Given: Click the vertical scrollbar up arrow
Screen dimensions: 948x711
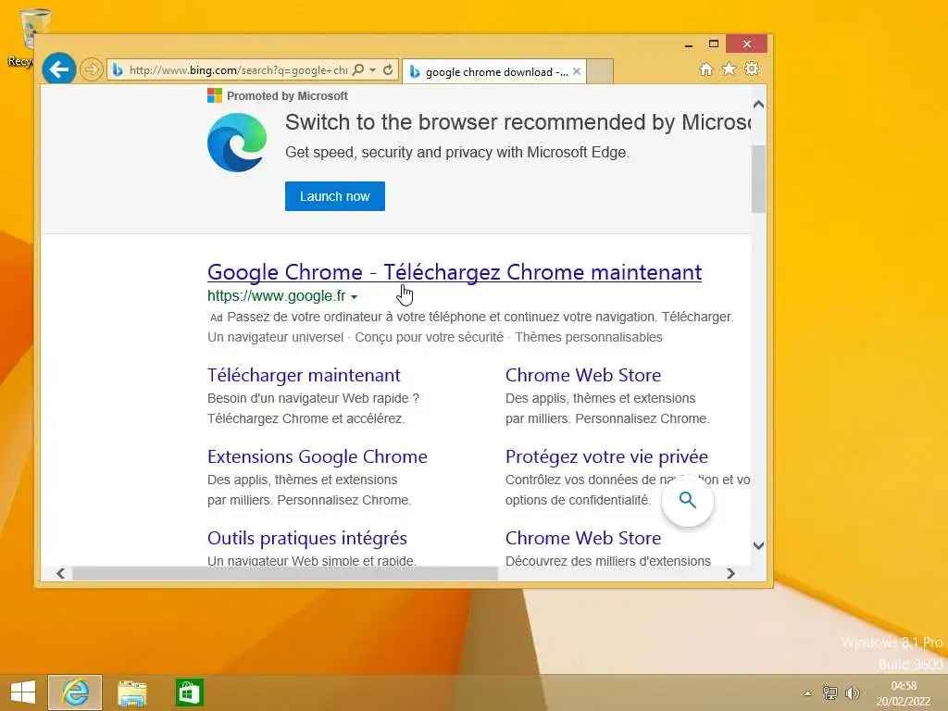Looking at the screenshot, I should click(759, 105).
